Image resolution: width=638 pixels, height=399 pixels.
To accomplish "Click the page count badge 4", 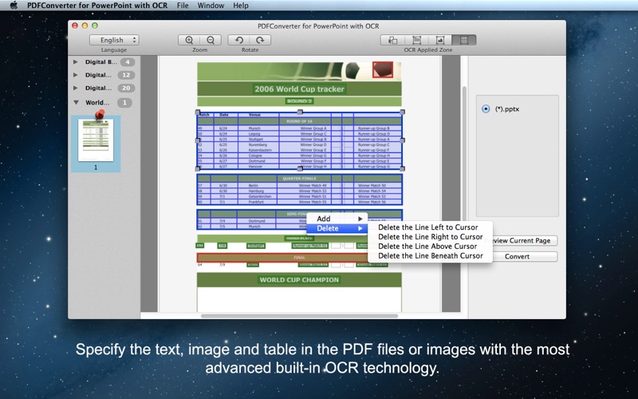I will point(128,62).
